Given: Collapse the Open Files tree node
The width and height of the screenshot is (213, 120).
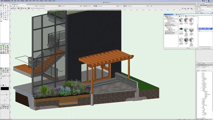Looking at the screenshot, I should [x=165, y=16].
